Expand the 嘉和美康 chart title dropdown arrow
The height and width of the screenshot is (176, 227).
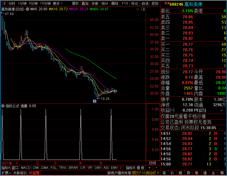coord(27,9)
